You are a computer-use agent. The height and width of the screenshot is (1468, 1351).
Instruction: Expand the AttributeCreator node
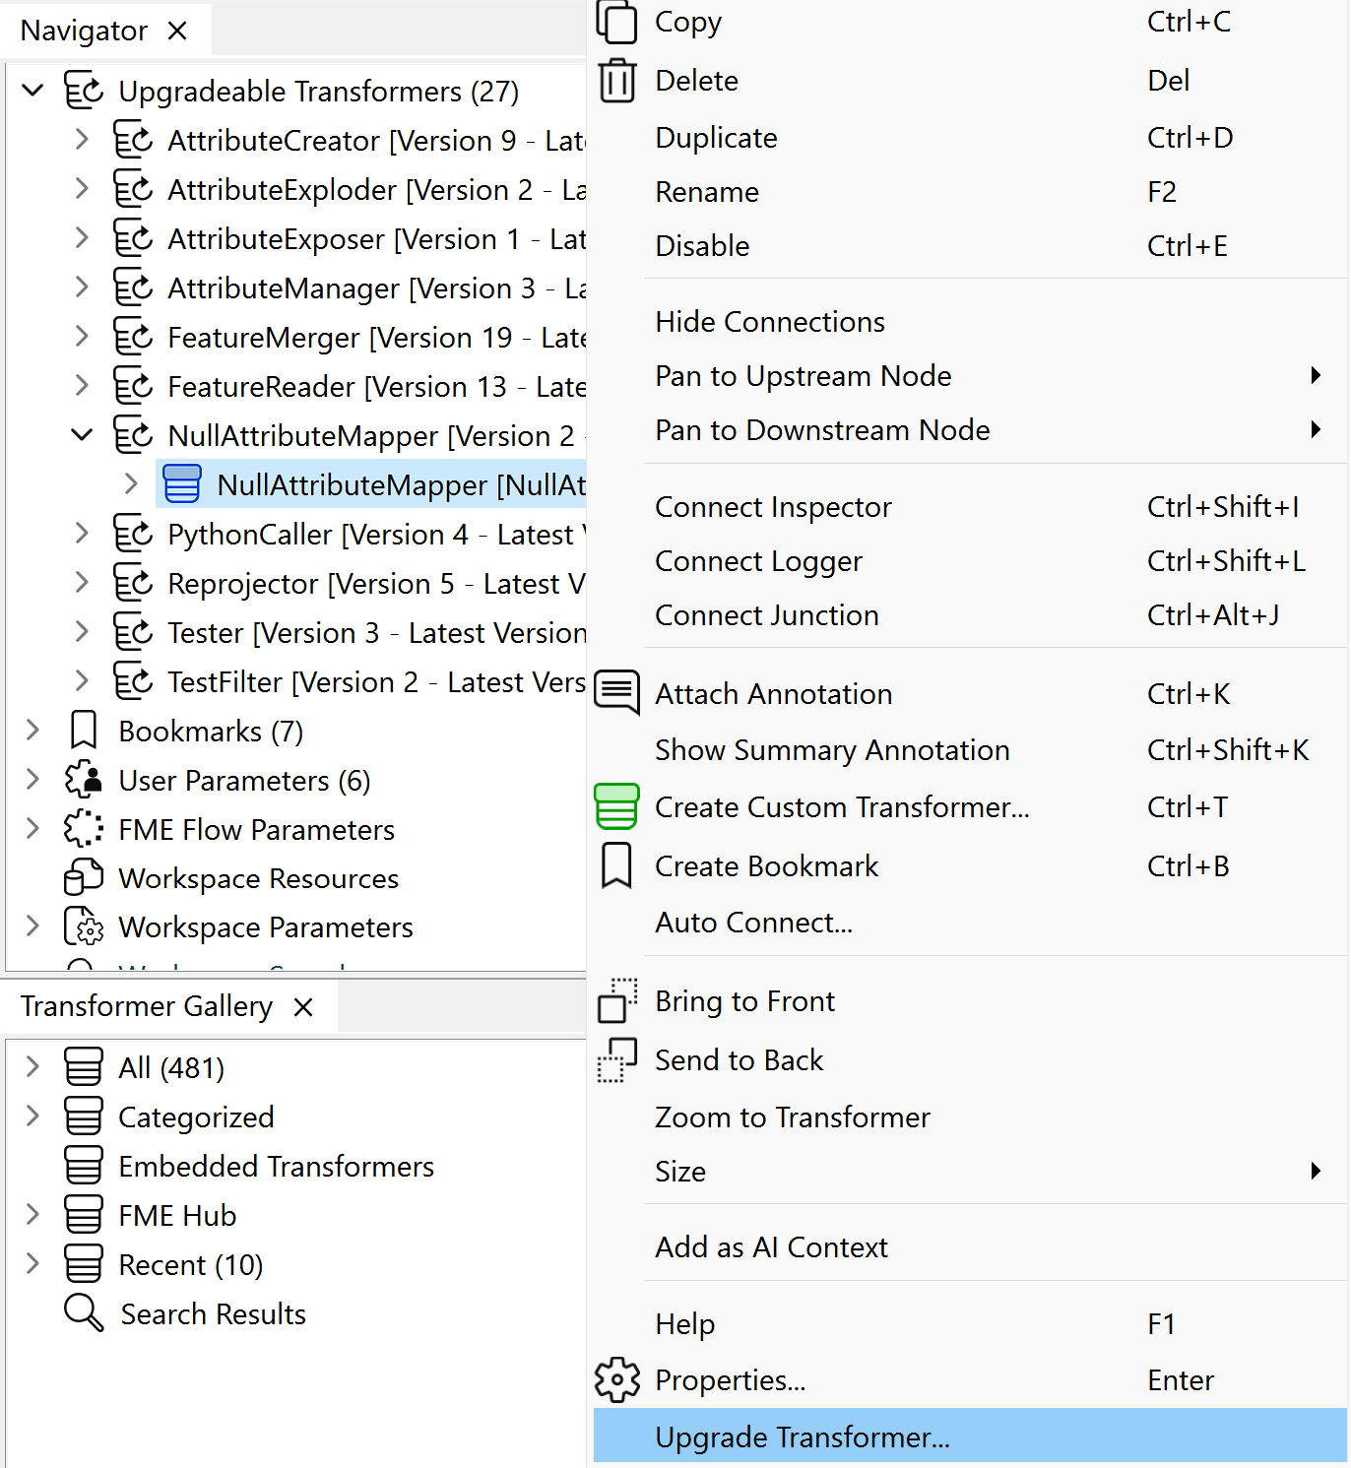82,140
